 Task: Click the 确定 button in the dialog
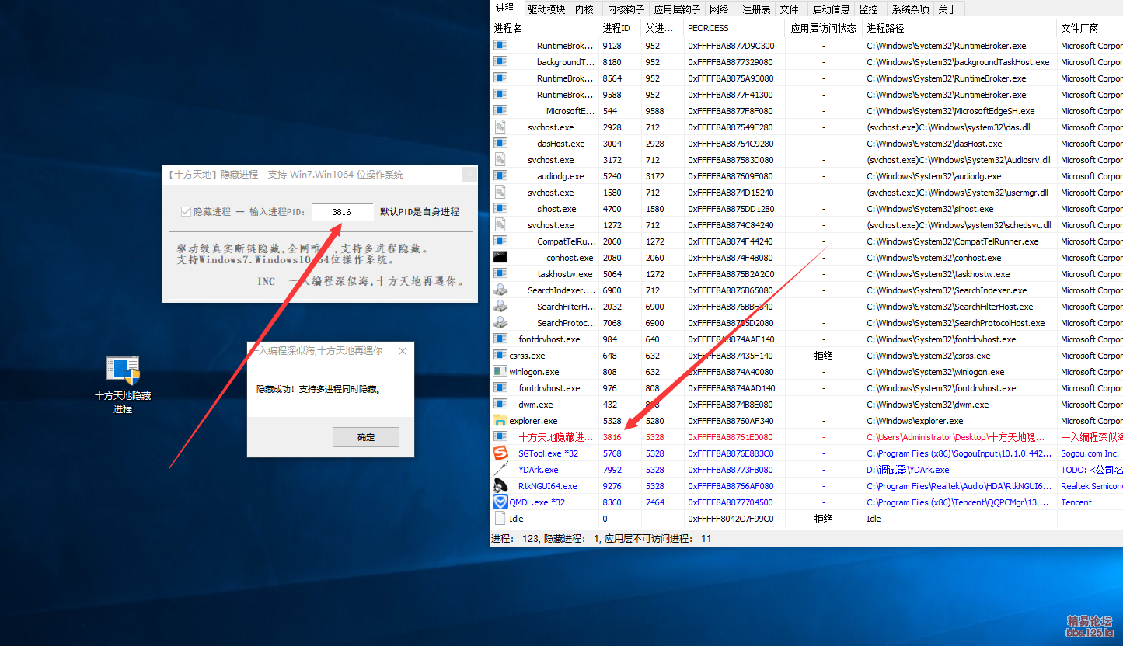click(x=366, y=437)
